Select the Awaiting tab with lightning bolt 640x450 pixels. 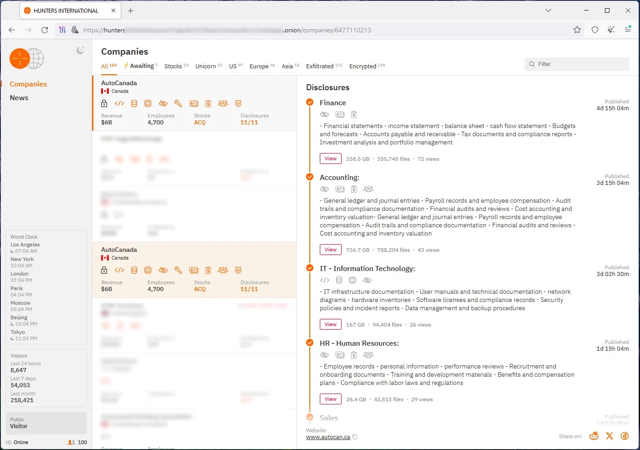click(x=141, y=66)
